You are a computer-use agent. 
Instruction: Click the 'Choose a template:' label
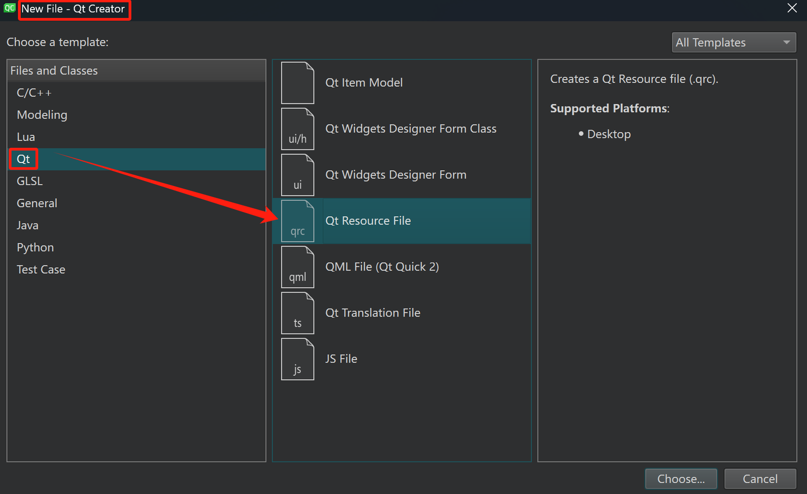tap(58, 43)
